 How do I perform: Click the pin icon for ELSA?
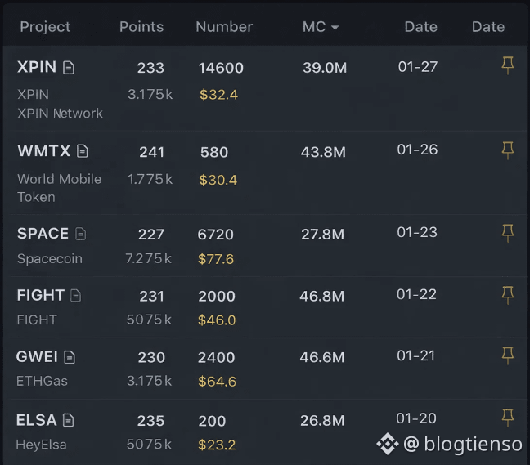[507, 418]
